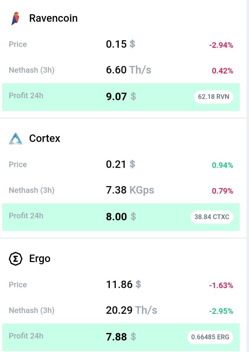This screenshot has width=249, height=352.
Task: Tap the Cortex triangle logo icon
Action: click(16, 138)
